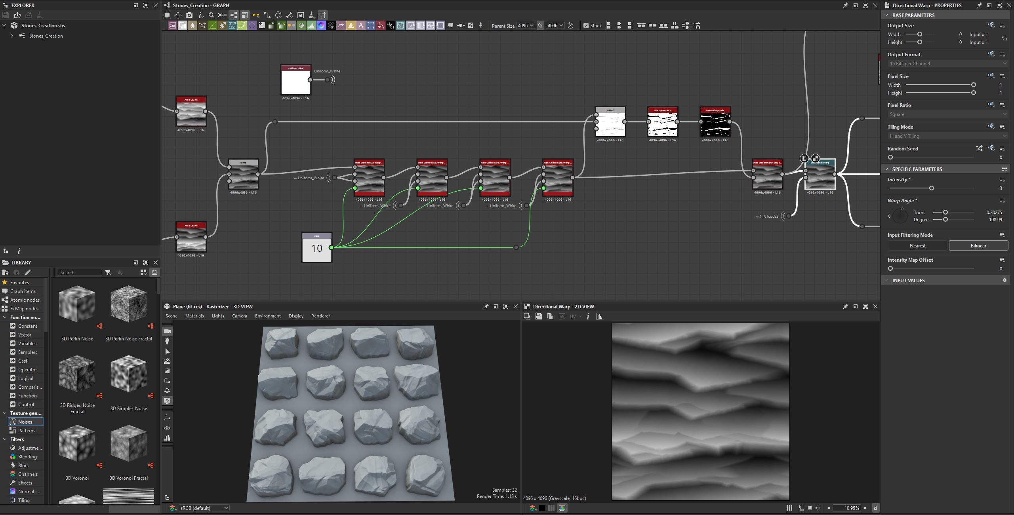Add a Curve node from toolbar
1014x515 pixels.
(x=212, y=26)
